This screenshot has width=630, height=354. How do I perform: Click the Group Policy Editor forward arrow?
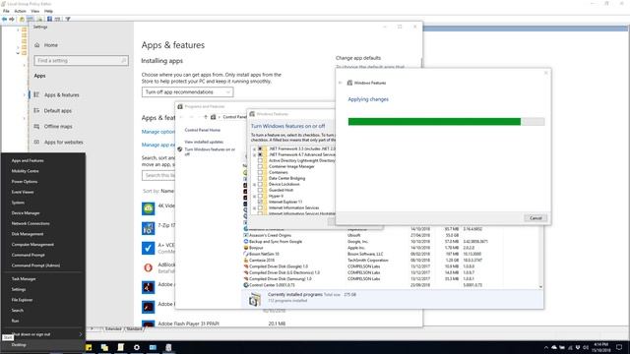(12, 19)
